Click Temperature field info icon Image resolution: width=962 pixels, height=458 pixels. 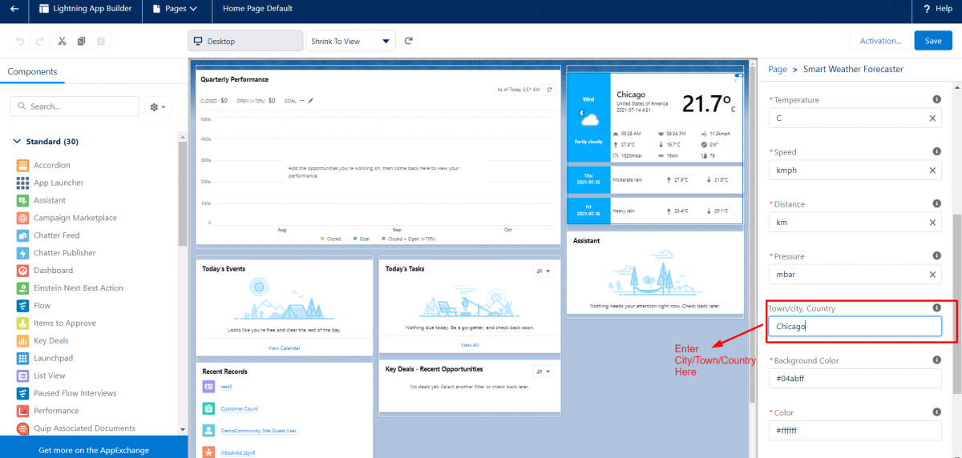[936, 99]
